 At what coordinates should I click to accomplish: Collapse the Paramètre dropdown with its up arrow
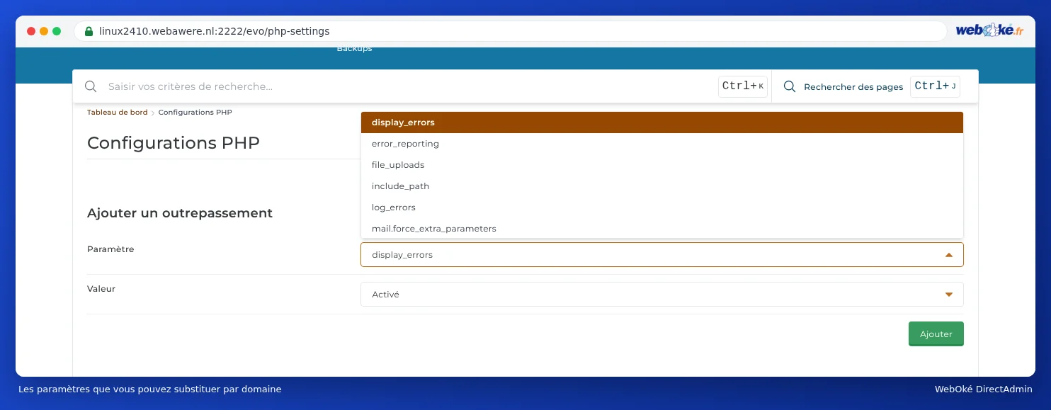[x=949, y=255]
